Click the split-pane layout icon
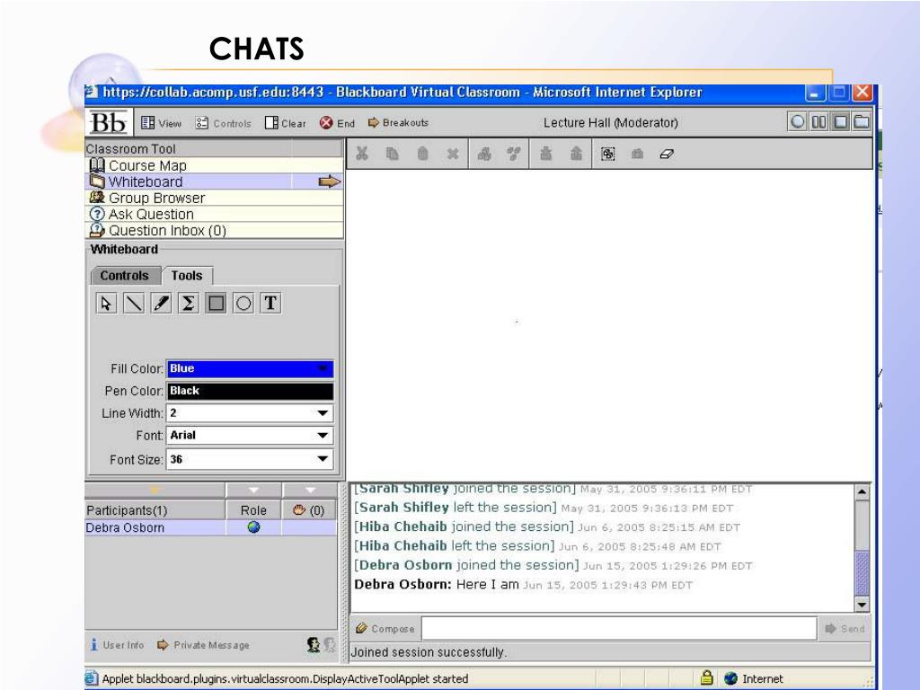920x690 pixels. click(819, 122)
